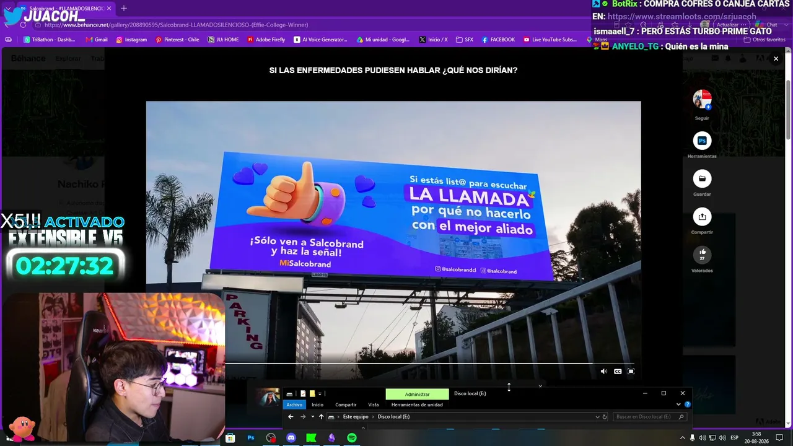The image size is (793, 446).
Task: Open Kick app from the taskbar
Action: (312, 438)
